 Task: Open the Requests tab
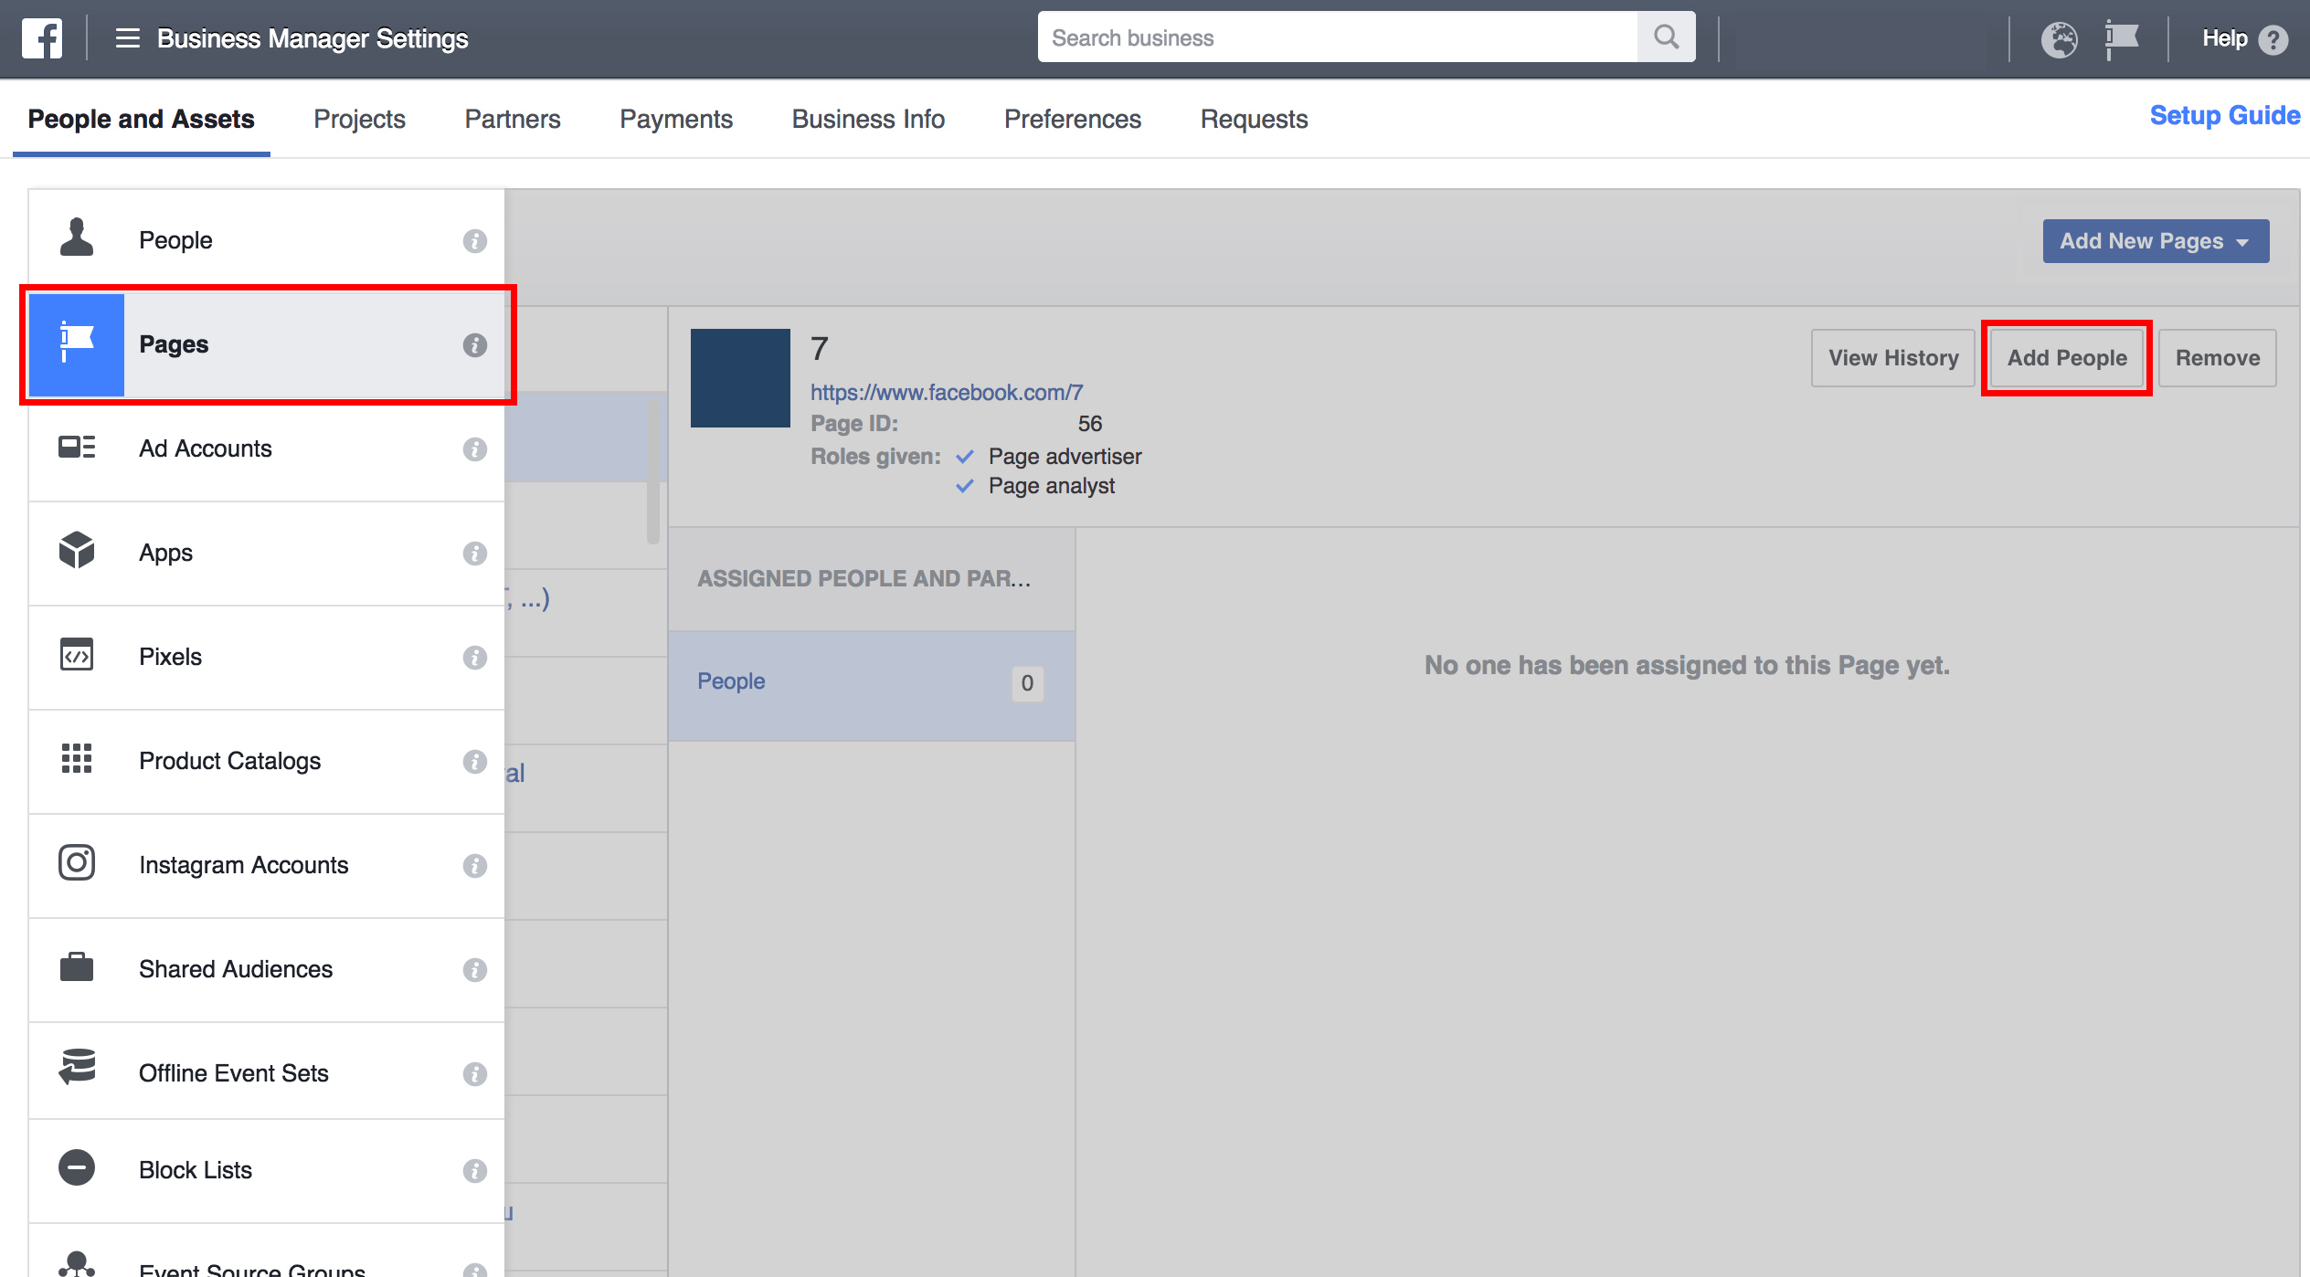coord(1254,119)
